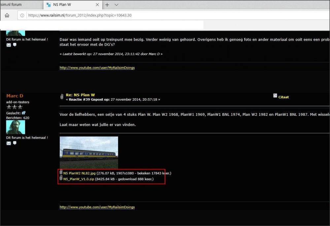This screenshot has height=226, width=330.
Task: Click envelope icon in the top post profile
Action: click(x=9, y=45)
